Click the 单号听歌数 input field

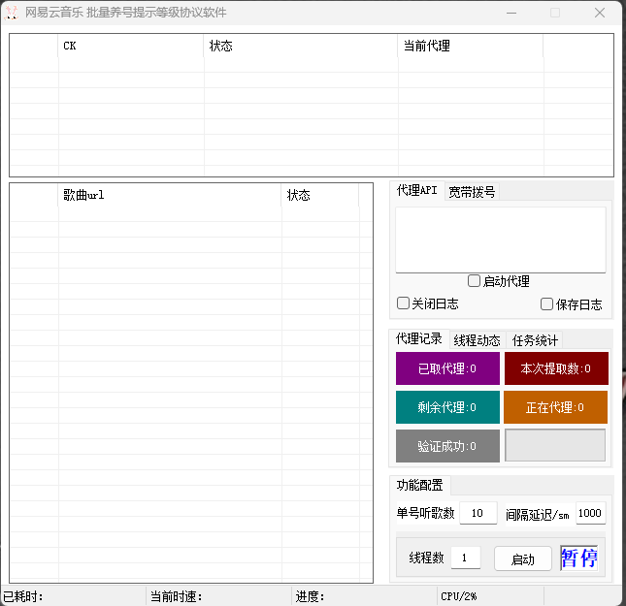(478, 513)
